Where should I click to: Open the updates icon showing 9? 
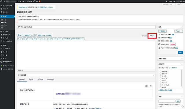point(19,1)
